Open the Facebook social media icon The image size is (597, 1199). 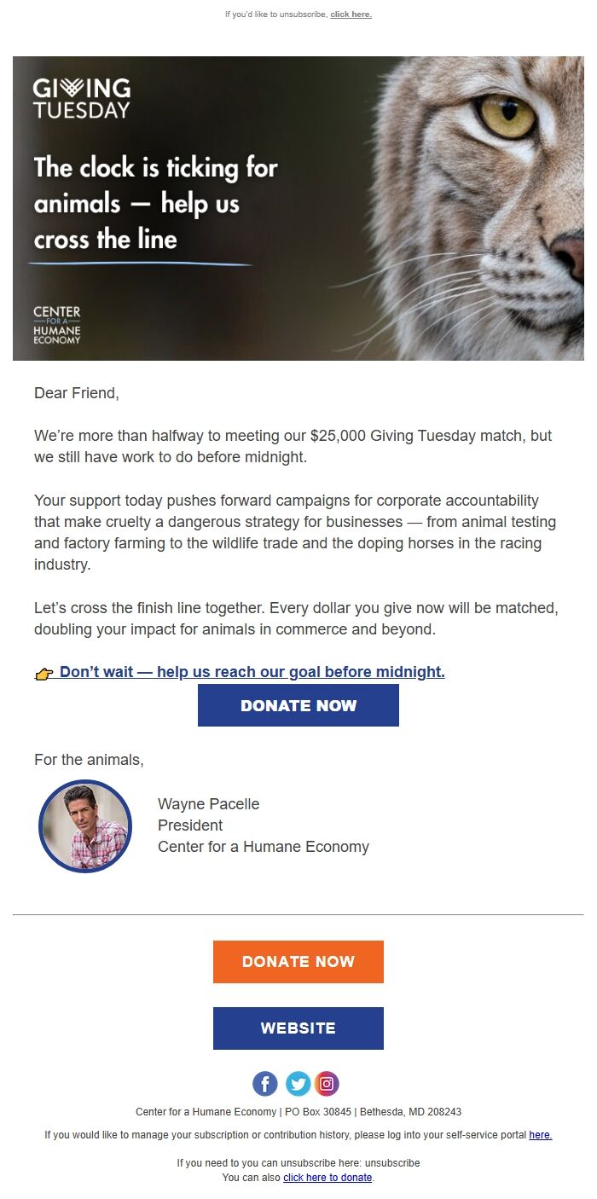(265, 1083)
